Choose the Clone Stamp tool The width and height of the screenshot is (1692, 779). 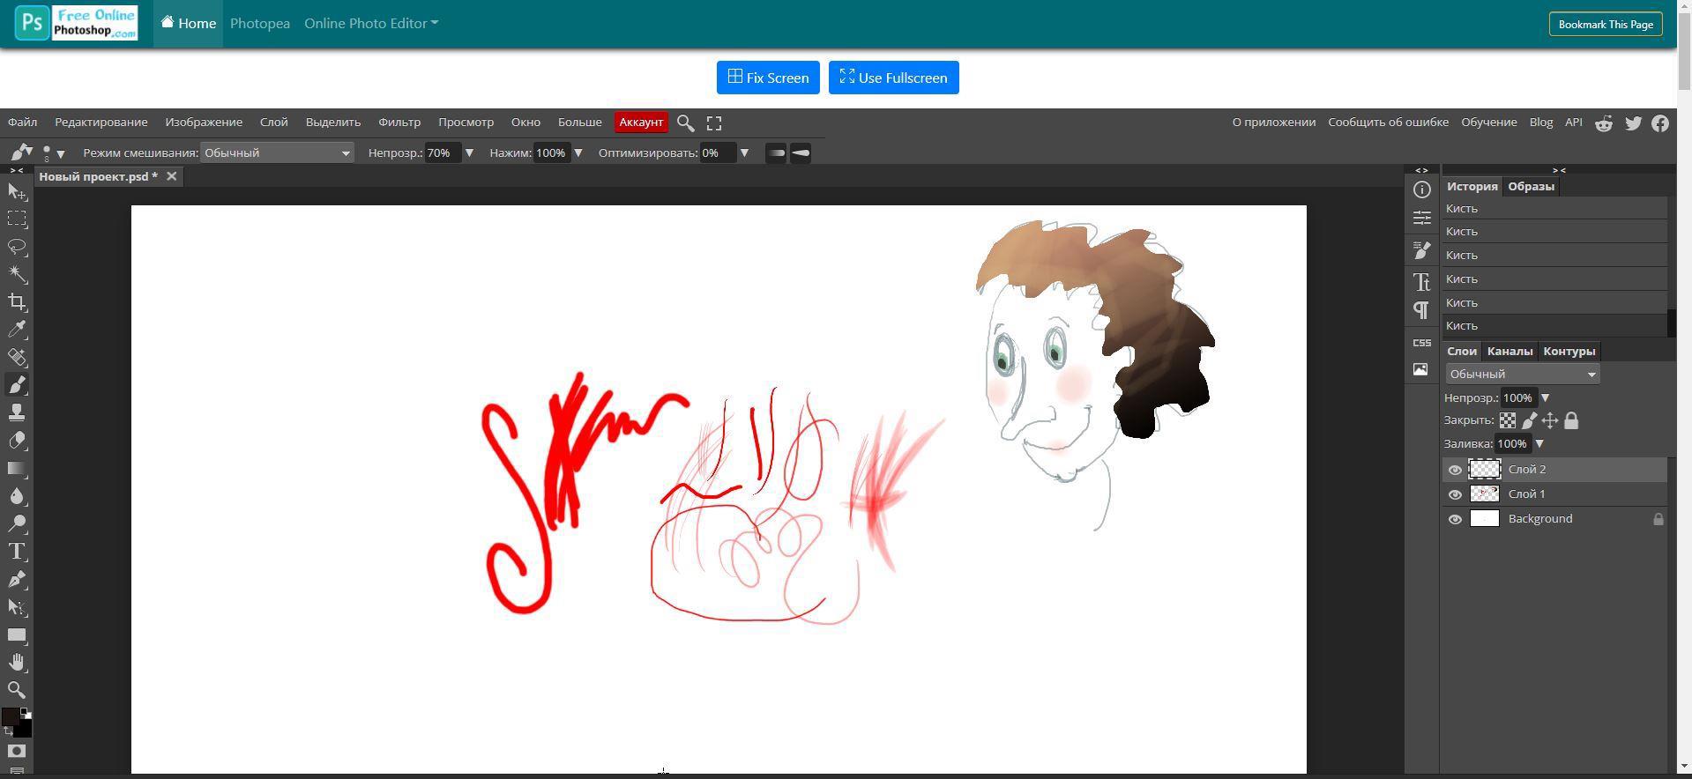click(17, 412)
